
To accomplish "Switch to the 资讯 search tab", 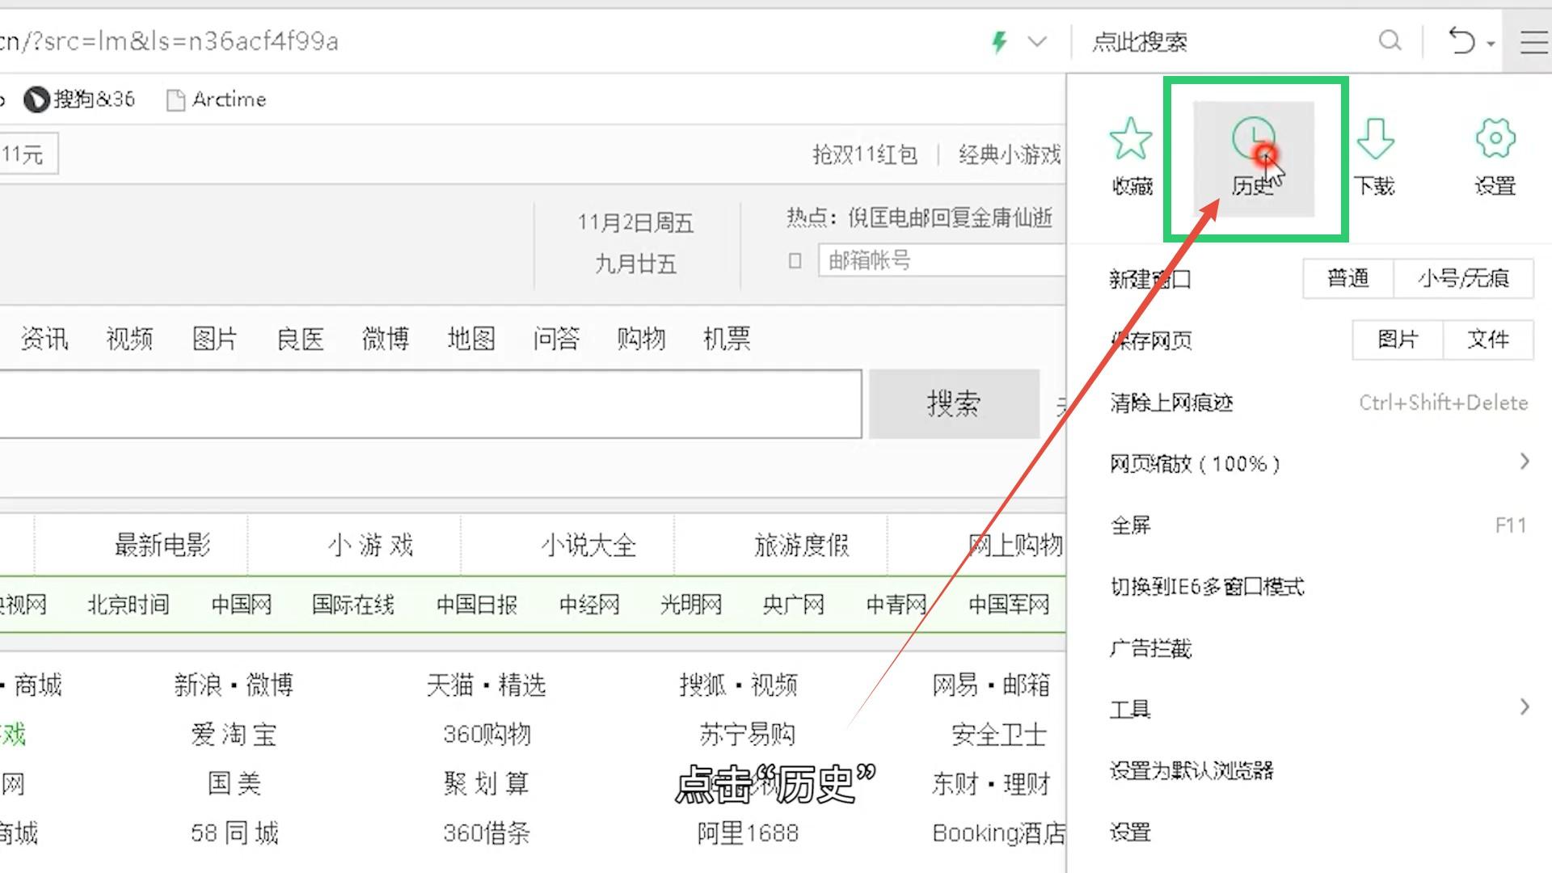I will click(44, 339).
